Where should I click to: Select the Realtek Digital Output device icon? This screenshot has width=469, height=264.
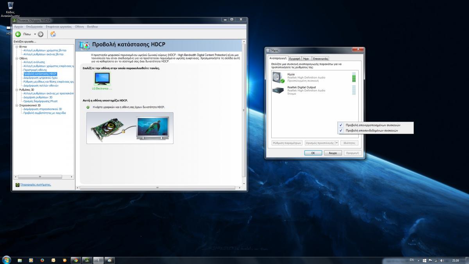click(279, 90)
